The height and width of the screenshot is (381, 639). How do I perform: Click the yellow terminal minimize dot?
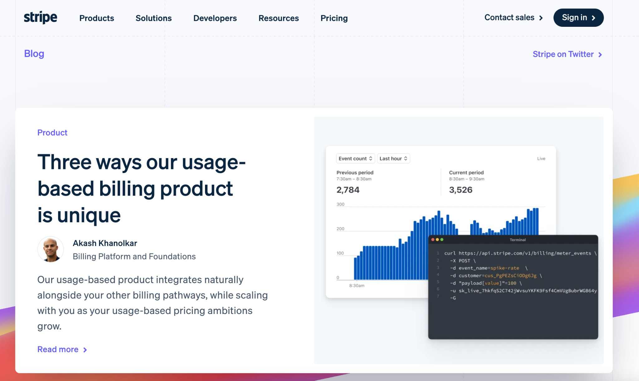pos(437,239)
